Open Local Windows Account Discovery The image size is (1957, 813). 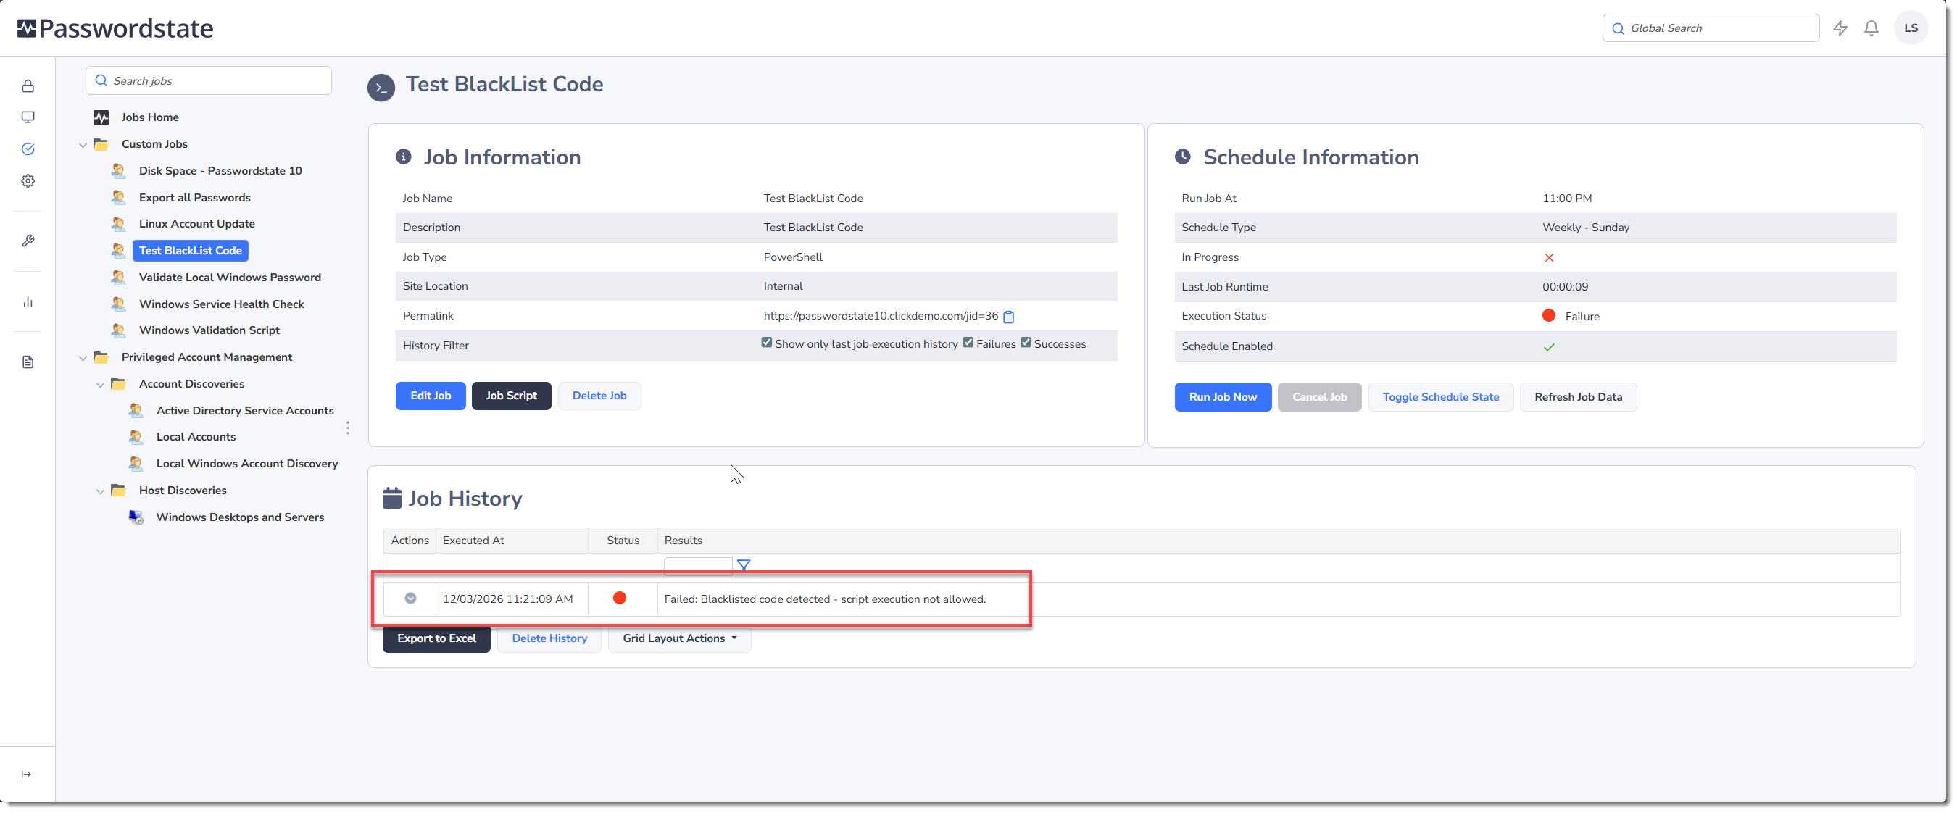(x=247, y=464)
